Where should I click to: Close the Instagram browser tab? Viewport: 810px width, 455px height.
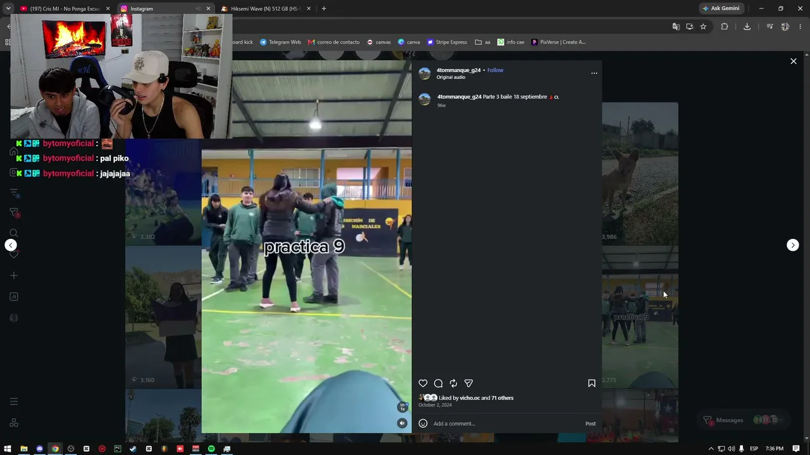pos(208,9)
